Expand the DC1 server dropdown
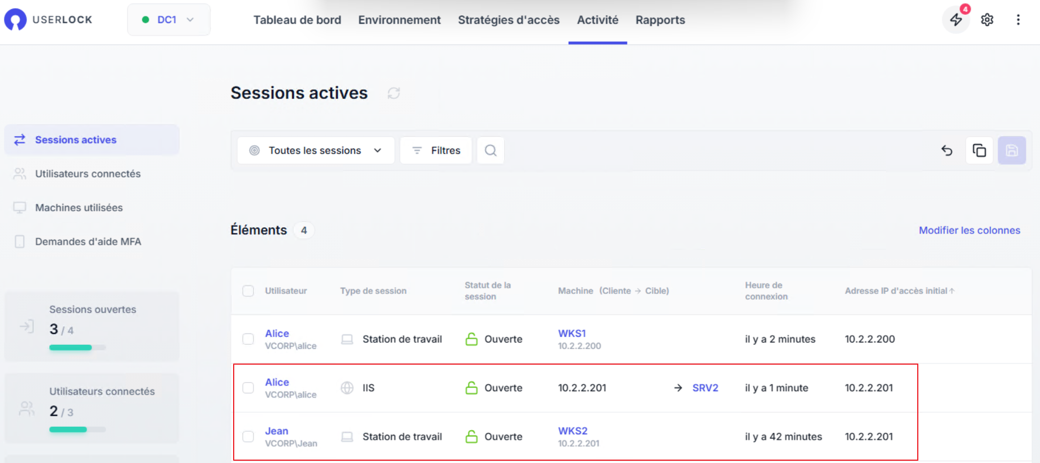The width and height of the screenshot is (1040, 463). click(x=169, y=20)
